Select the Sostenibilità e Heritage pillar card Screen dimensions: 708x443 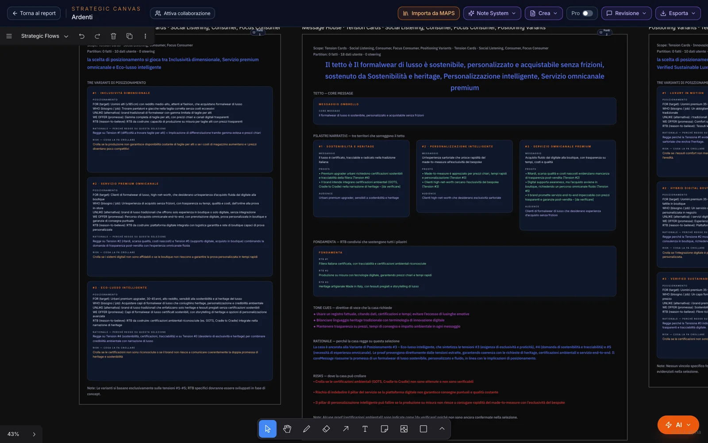pyautogui.click(x=361, y=179)
